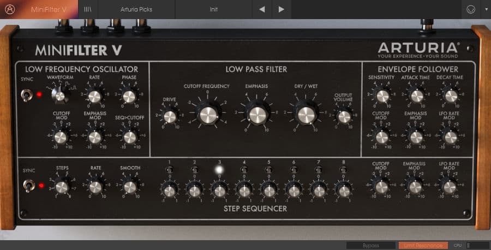Click the Drive knob
Screen dimensions: 491x250
point(170,117)
